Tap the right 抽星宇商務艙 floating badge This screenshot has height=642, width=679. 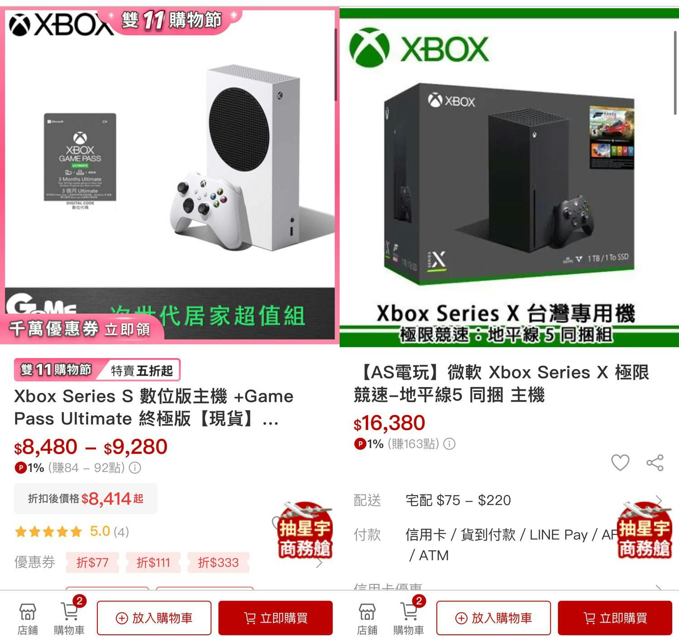644,530
